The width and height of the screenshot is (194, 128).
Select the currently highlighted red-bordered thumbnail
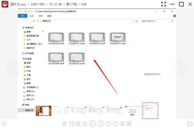pyautogui.click(x=150, y=111)
